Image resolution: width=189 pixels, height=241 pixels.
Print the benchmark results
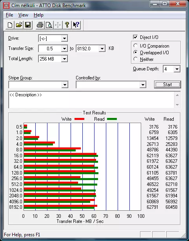[x=40, y=25]
